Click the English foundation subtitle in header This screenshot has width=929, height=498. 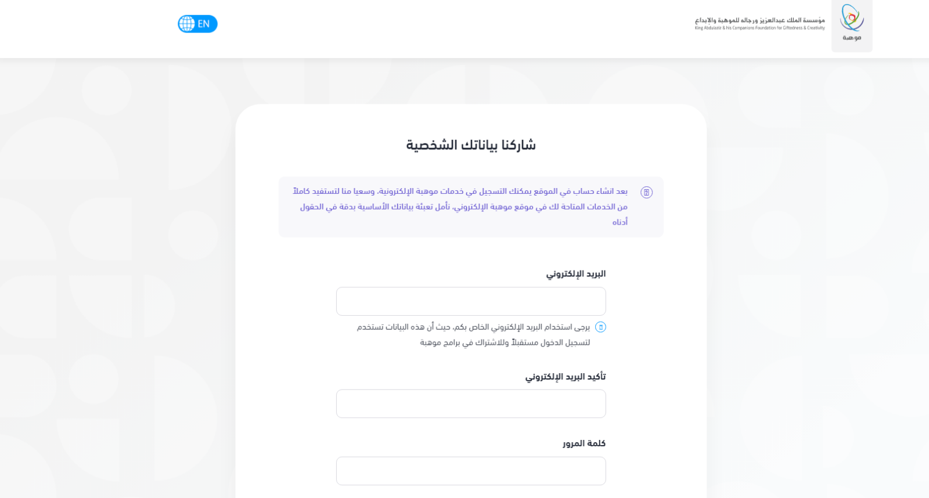coord(759,28)
